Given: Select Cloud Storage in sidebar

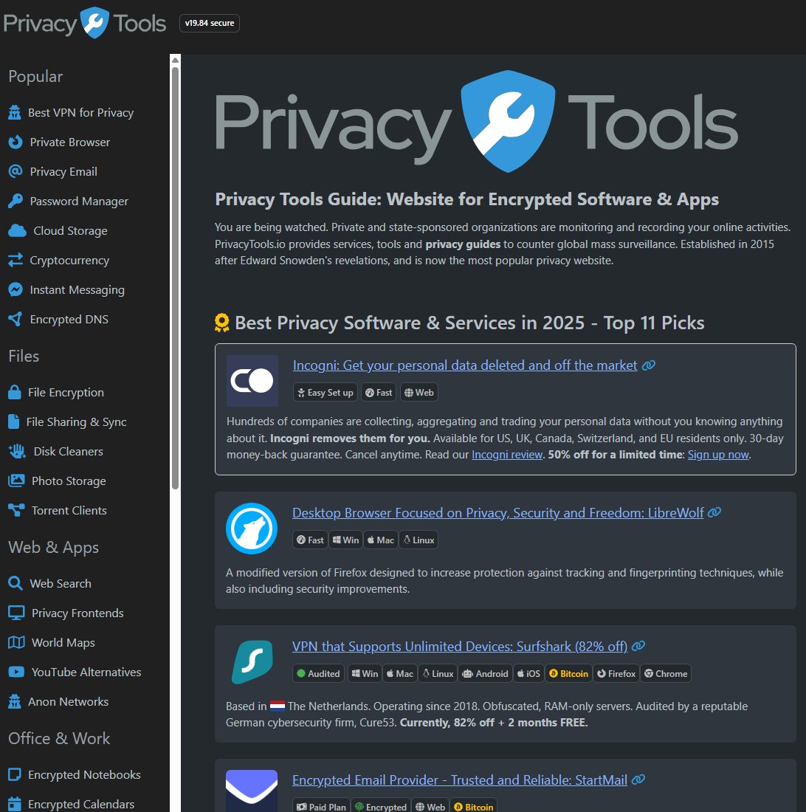Looking at the screenshot, I should 70,230.
